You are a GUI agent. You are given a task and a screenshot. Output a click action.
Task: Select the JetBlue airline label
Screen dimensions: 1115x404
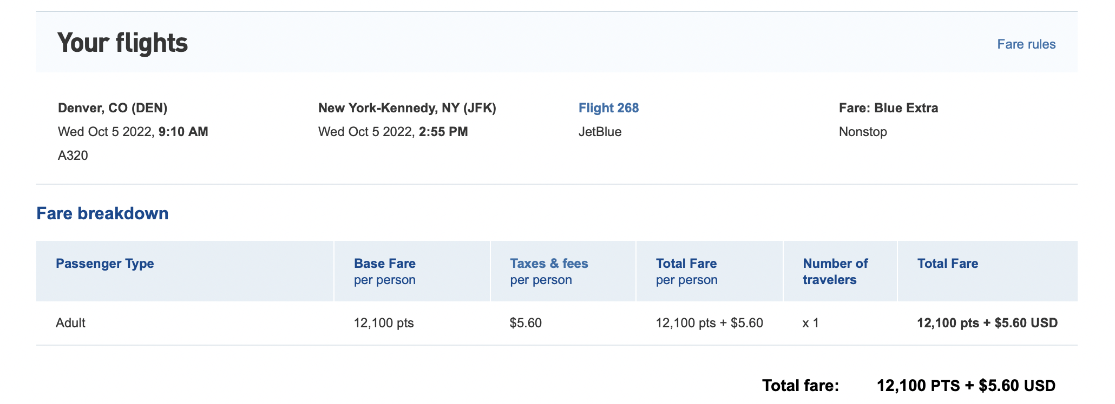(599, 131)
